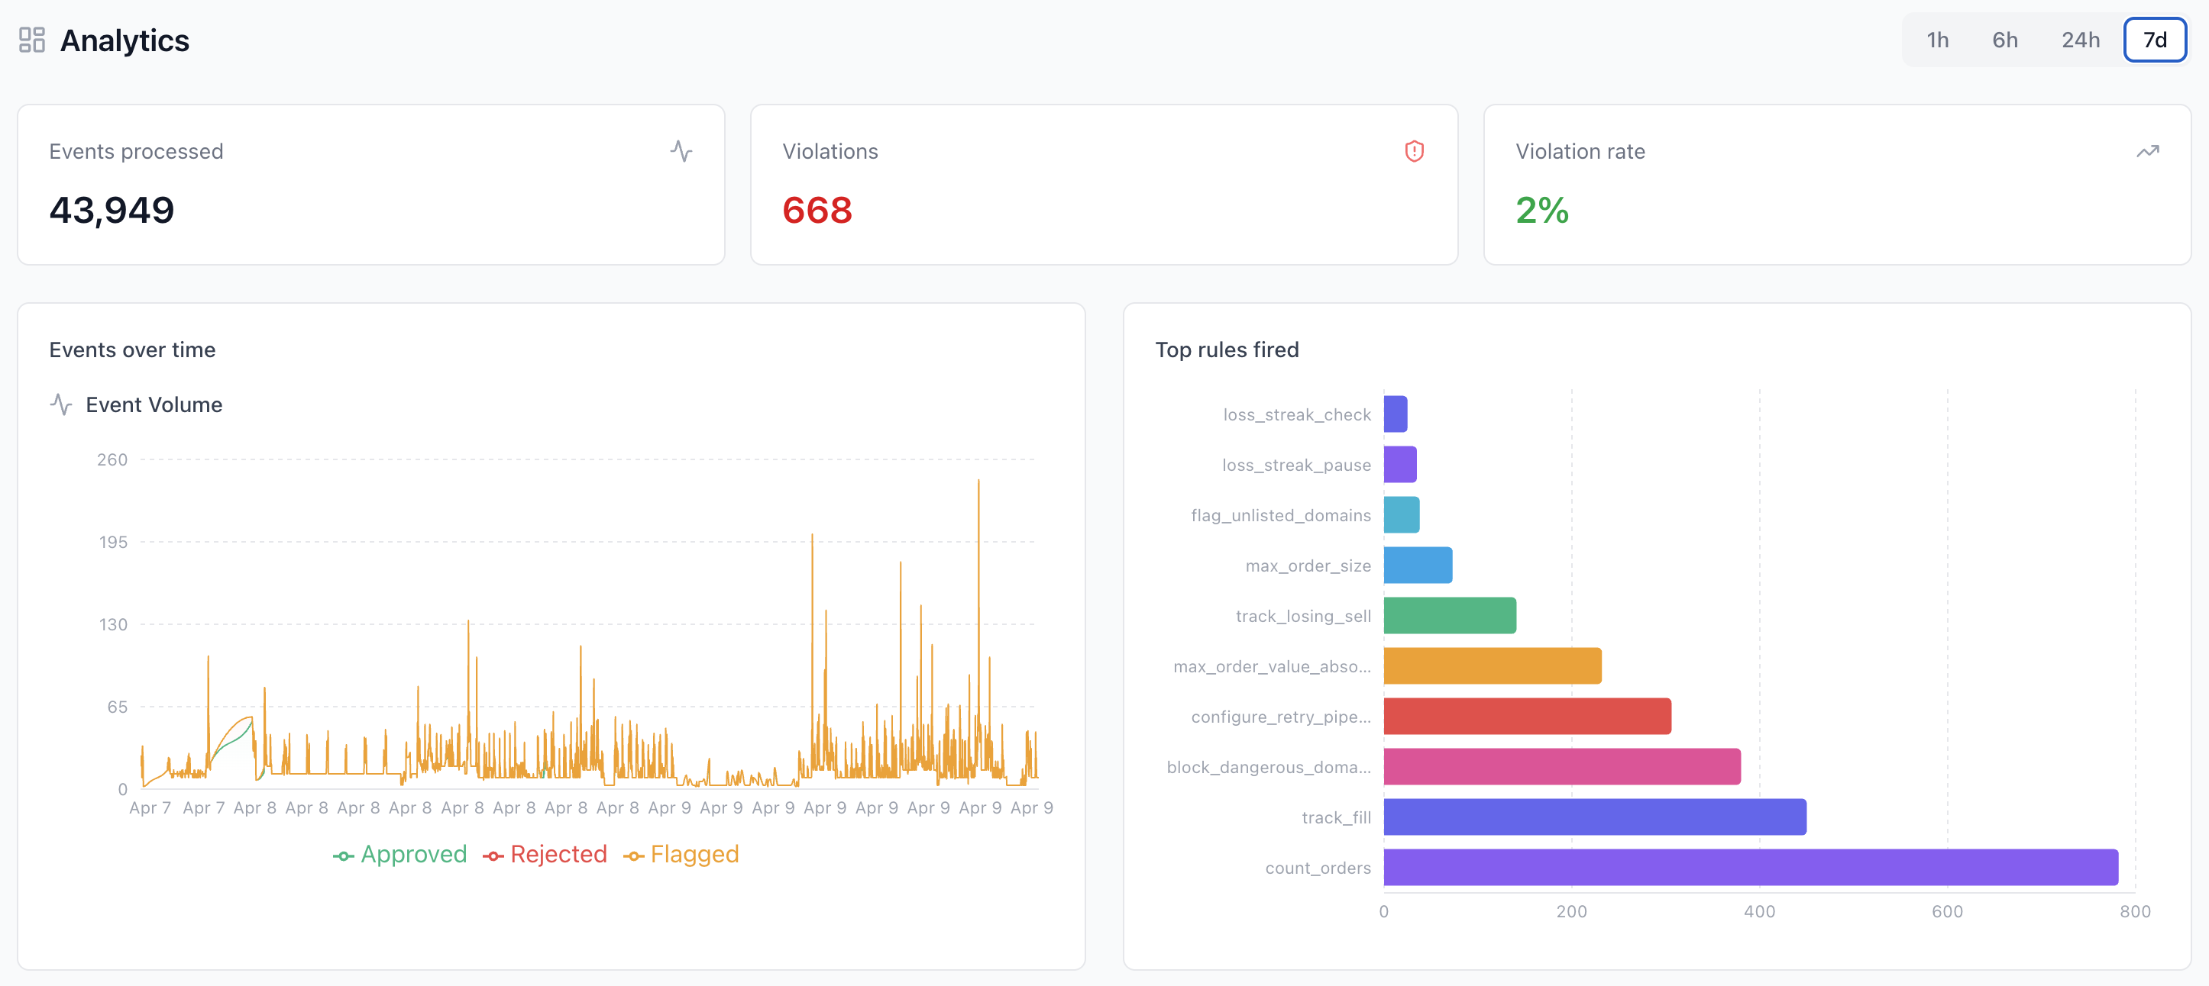Click the Rejected legend marker icon
The width and height of the screenshot is (2209, 986).
point(493,854)
